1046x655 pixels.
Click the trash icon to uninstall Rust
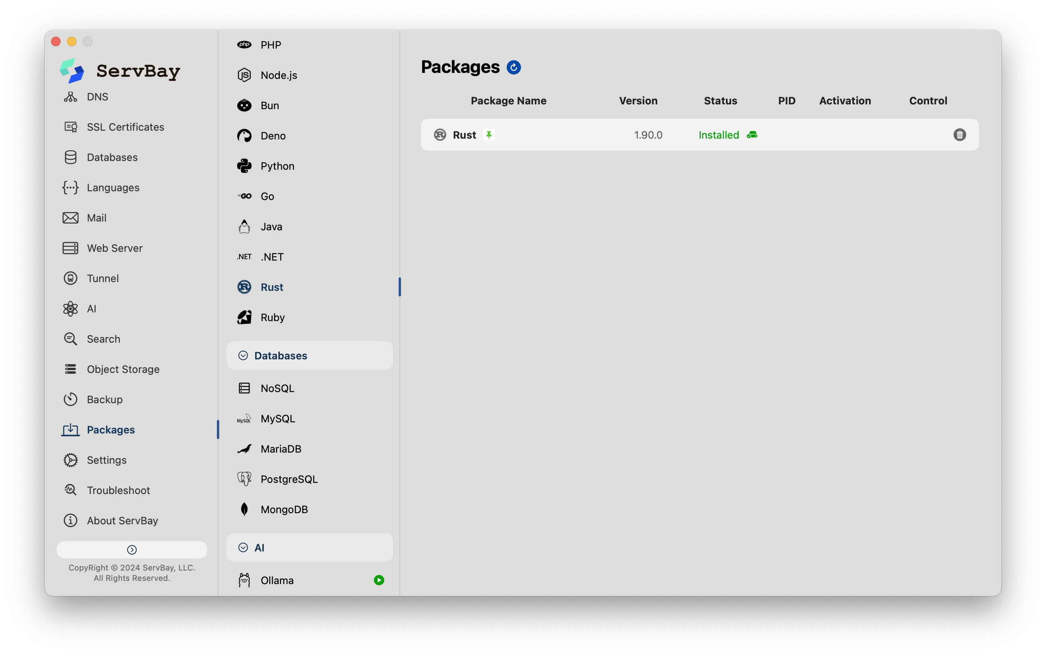(x=959, y=135)
